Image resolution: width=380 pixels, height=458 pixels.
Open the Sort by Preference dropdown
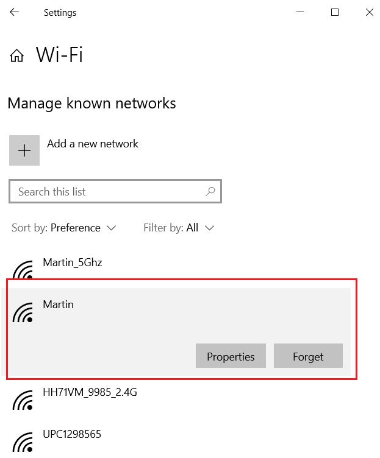point(64,228)
